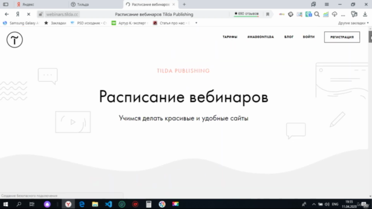Open the БЛОГ menu link
Image resolution: width=372 pixels, height=209 pixels.
click(x=289, y=37)
